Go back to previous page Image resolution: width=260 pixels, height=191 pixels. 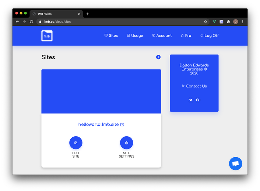pos(17,22)
